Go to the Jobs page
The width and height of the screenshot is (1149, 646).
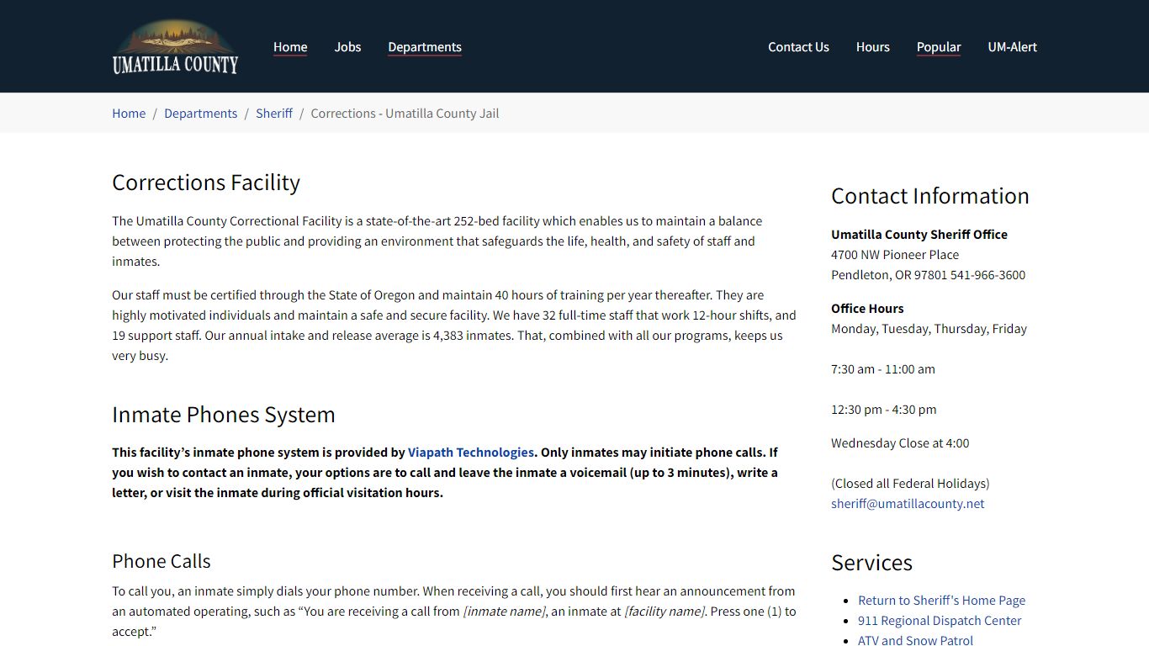[x=347, y=47]
